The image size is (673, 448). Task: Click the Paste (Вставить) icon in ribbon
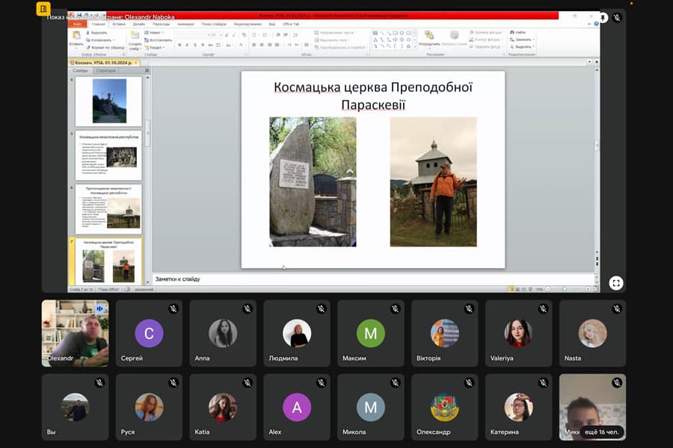76,36
